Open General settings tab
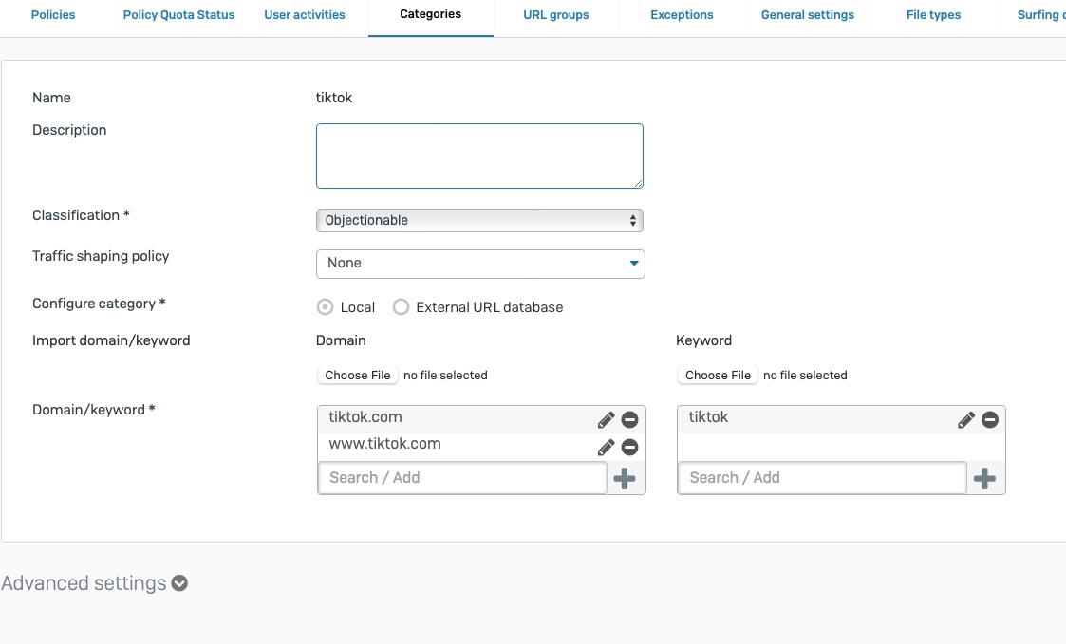Image resolution: width=1066 pixels, height=644 pixels. (x=808, y=15)
